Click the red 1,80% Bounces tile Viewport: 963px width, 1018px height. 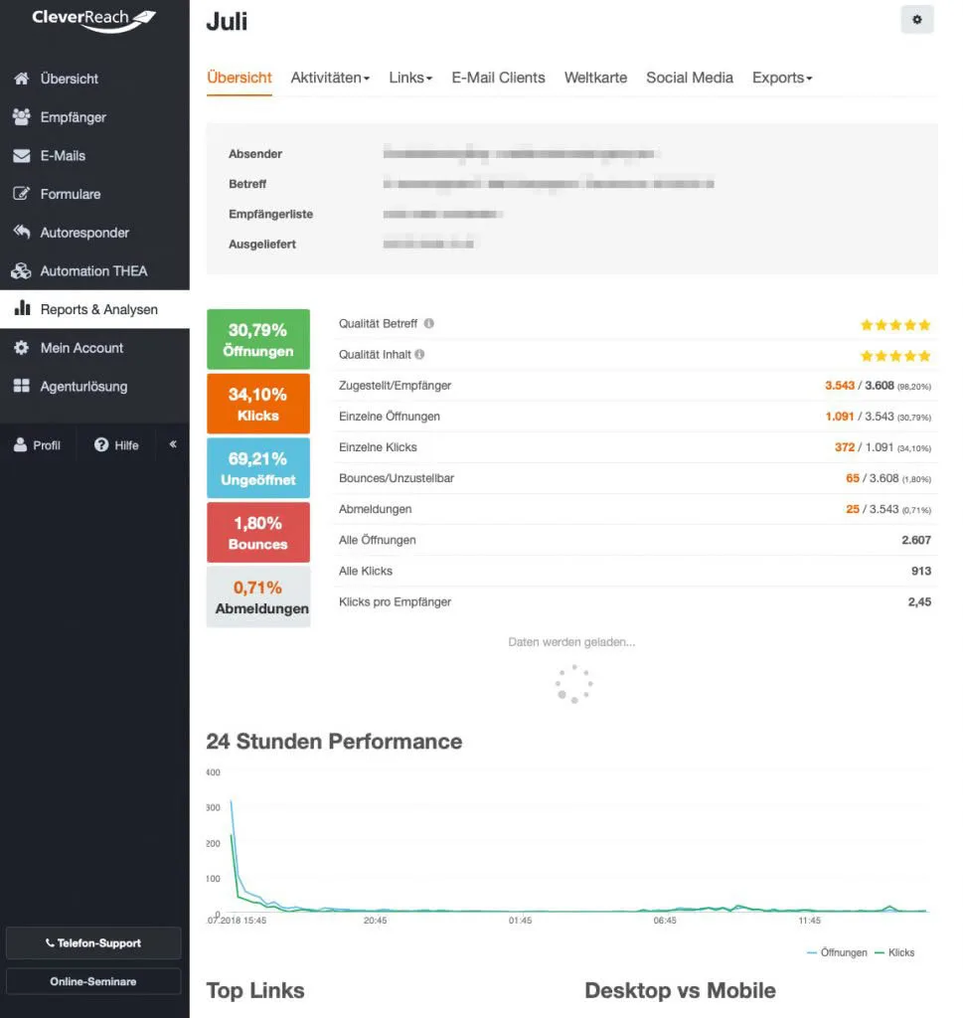pyautogui.click(x=258, y=533)
